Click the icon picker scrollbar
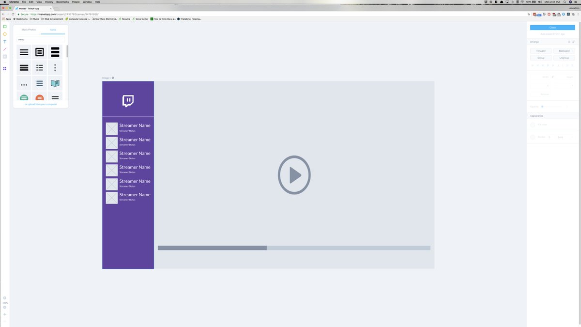This screenshot has height=327, width=581. [x=67, y=51]
